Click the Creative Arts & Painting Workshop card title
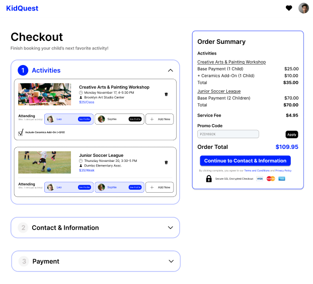 pyautogui.click(x=114, y=87)
